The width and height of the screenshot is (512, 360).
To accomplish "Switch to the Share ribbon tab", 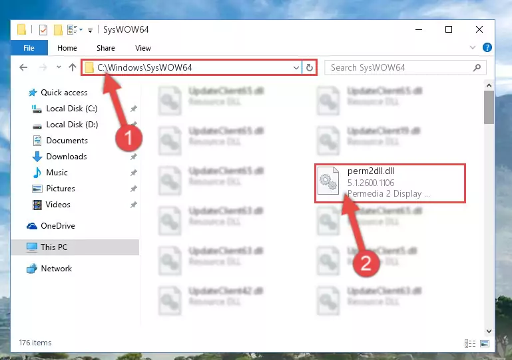I will [105, 48].
